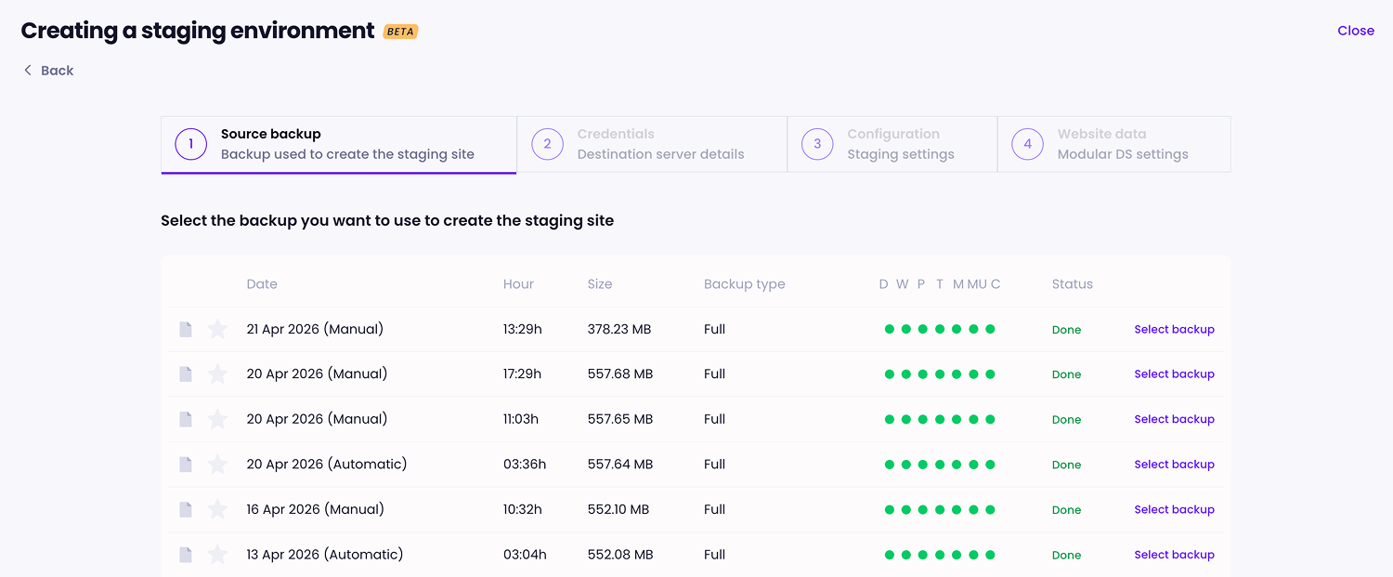Click the 378.23 MB size value

[x=620, y=329]
